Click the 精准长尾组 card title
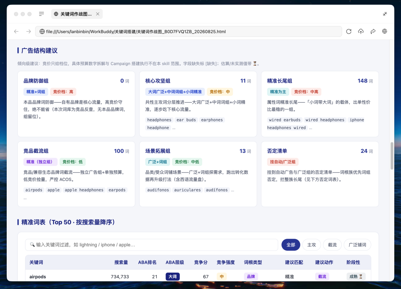This screenshot has width=401, height=289. pos(279,81)
